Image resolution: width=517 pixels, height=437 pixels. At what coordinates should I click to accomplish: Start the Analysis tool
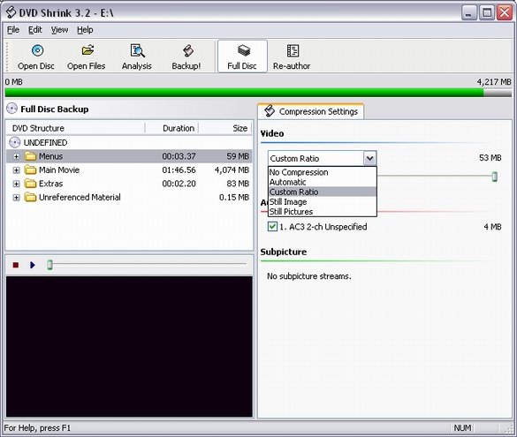[x=137, y=57]
